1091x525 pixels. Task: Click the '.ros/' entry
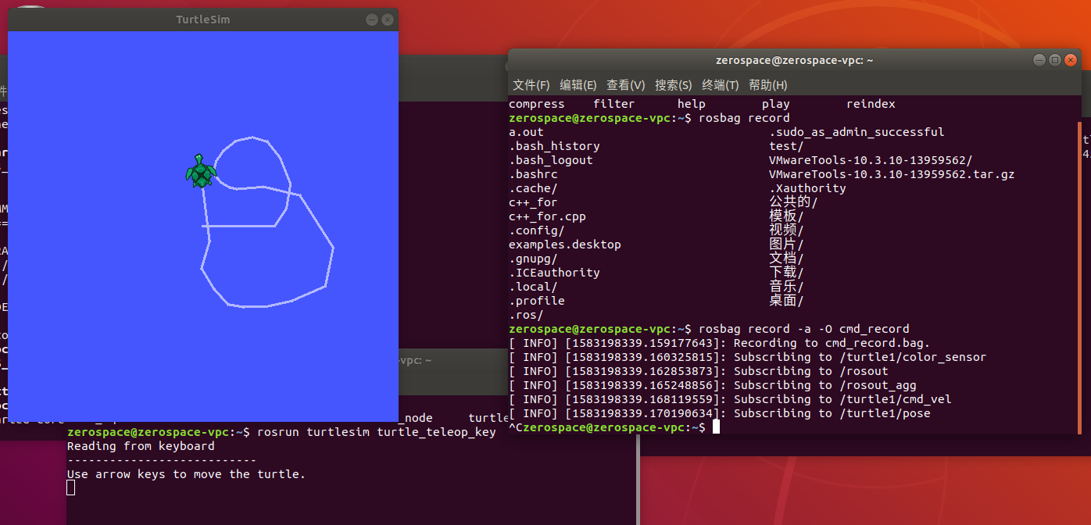coord(526,315)
